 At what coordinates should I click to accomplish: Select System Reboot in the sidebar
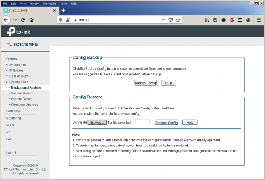[22, 93]
